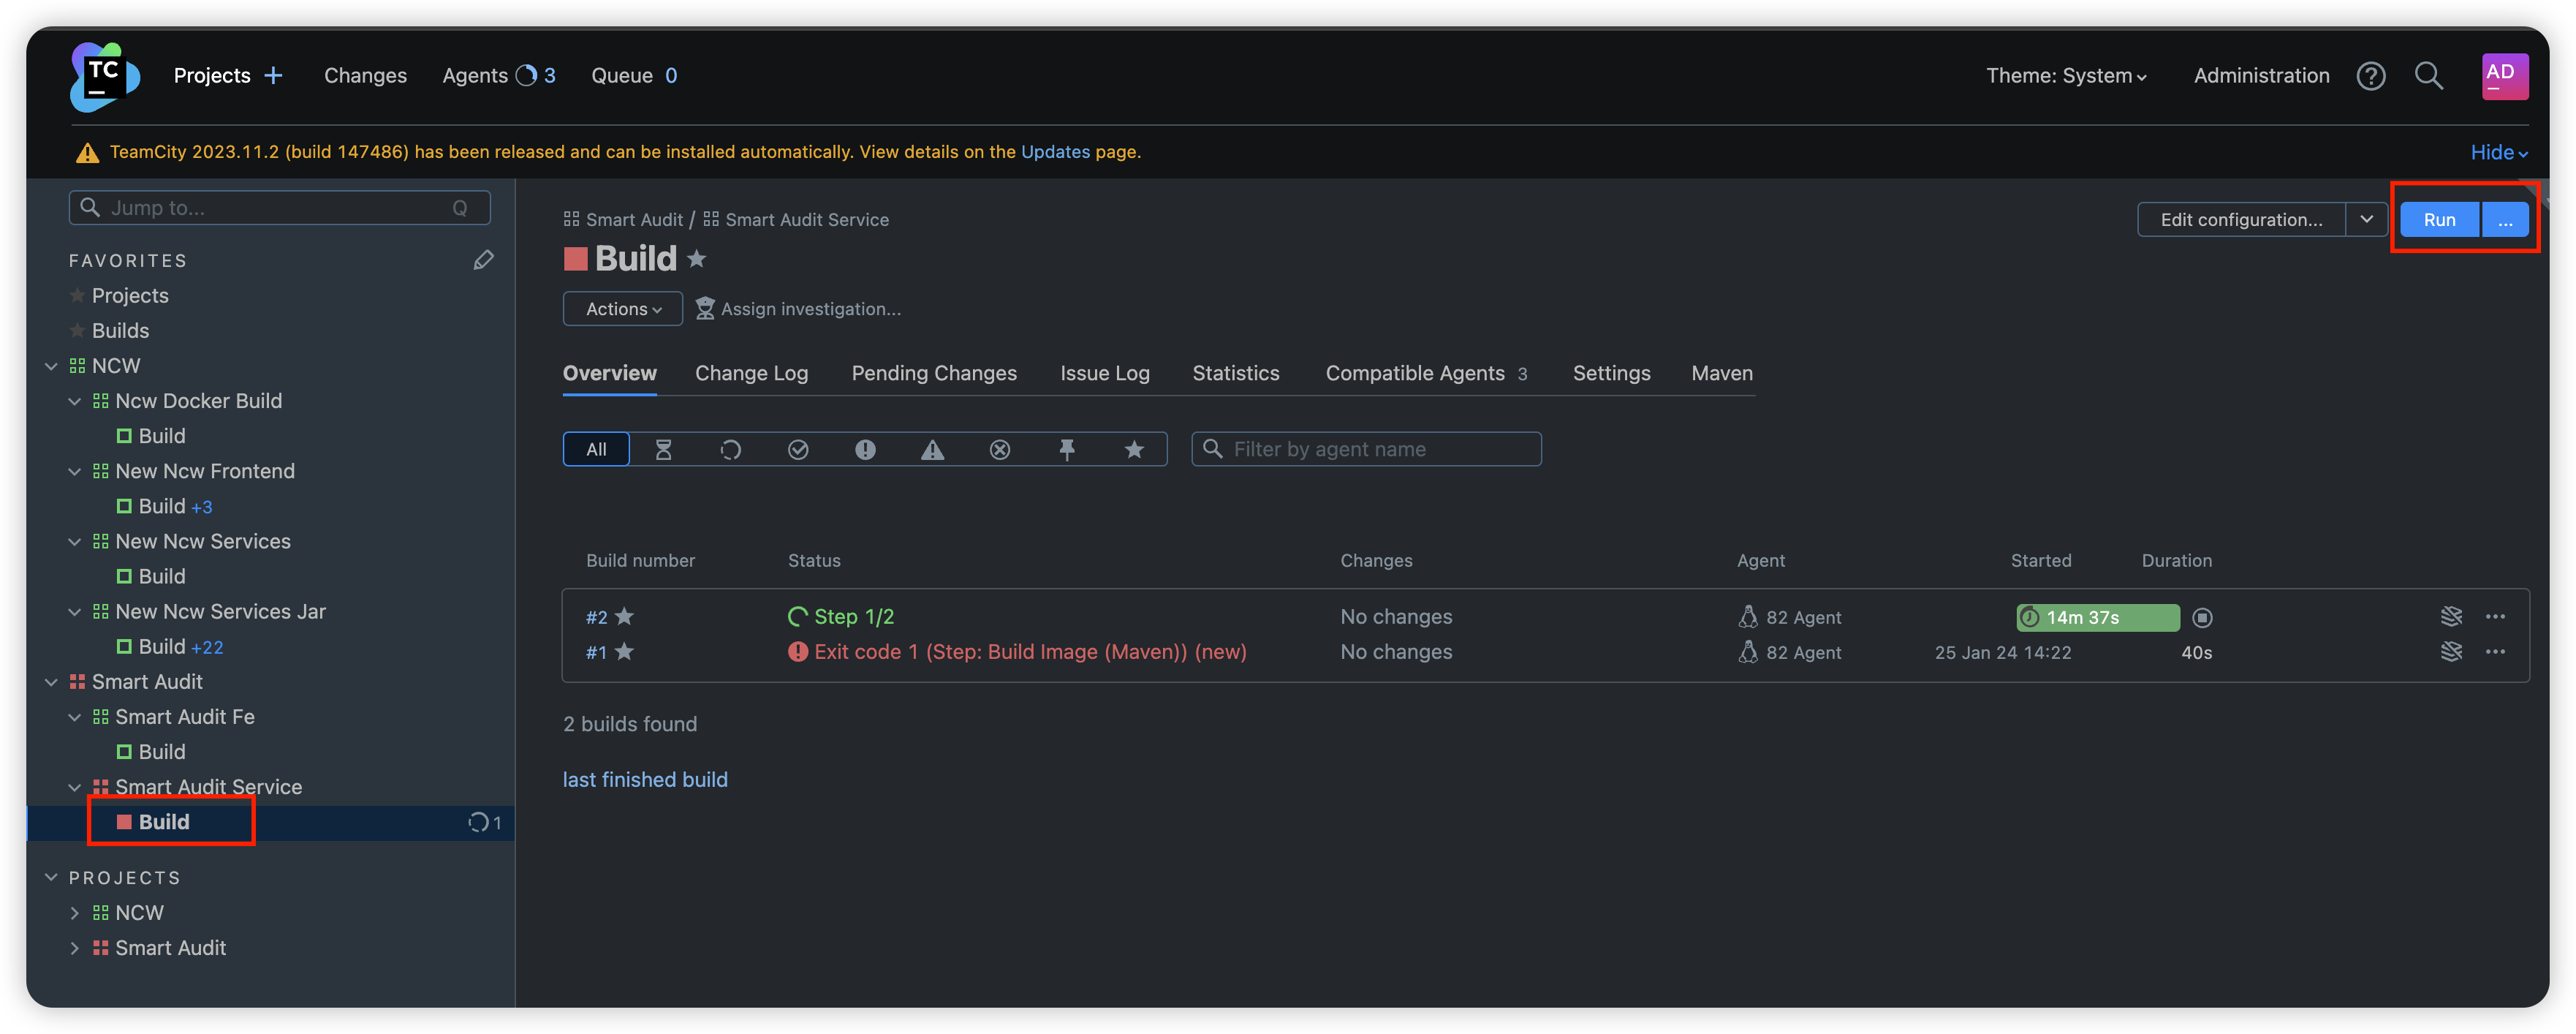The image size is (2576, 1034).
Task: Filter builds by the pinned icon
Action: point(1066,450)
